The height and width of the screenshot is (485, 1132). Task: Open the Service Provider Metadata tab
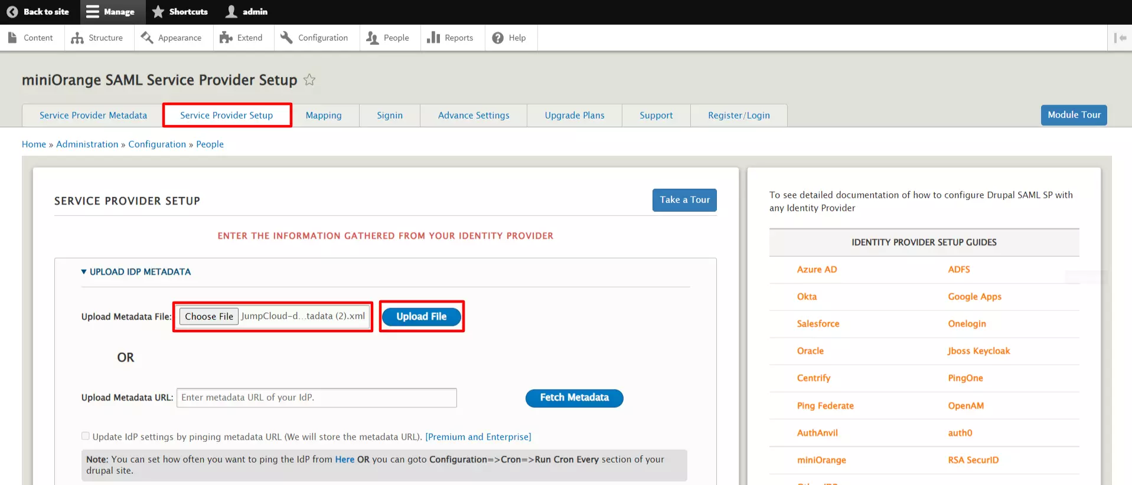93,116
